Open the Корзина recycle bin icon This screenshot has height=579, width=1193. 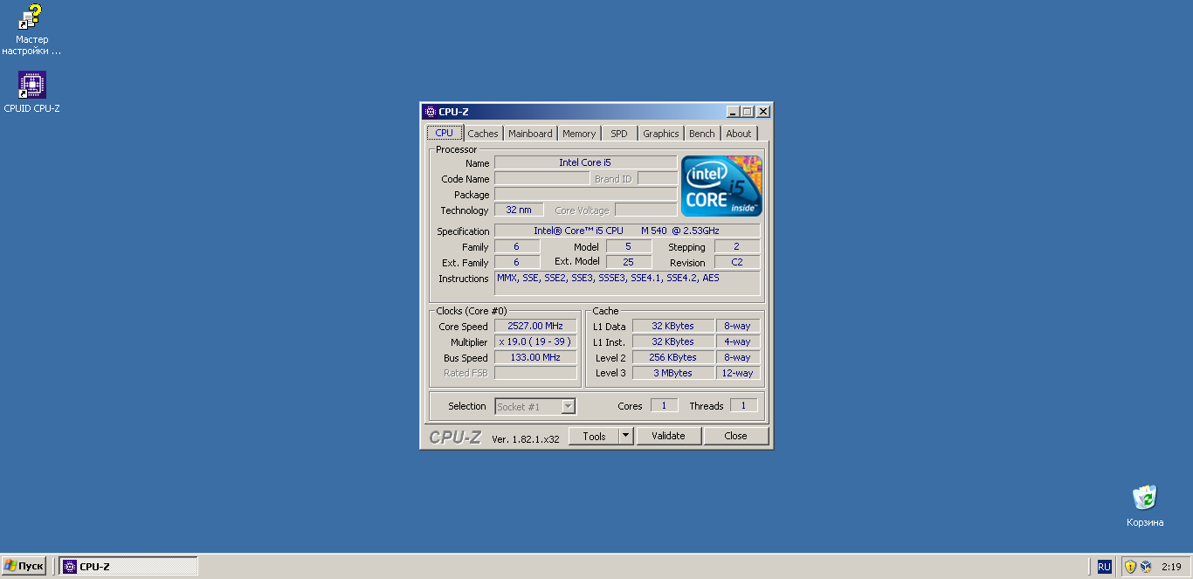1144,498
